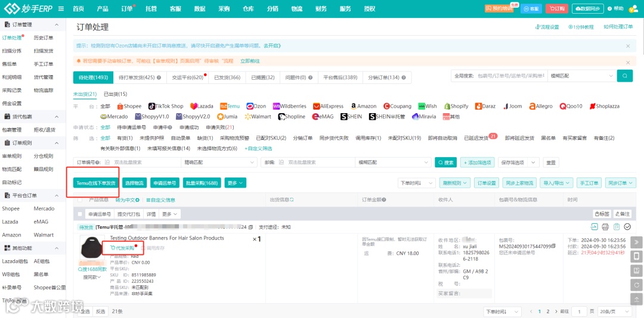The height and width of the screenshot is (318, 644).
Task: Toggle the hamburger menu beside the logo
Action: [x=61, y=8]
